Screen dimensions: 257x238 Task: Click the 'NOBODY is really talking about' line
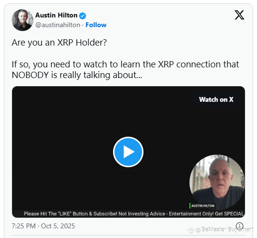(x=77, y=75)
